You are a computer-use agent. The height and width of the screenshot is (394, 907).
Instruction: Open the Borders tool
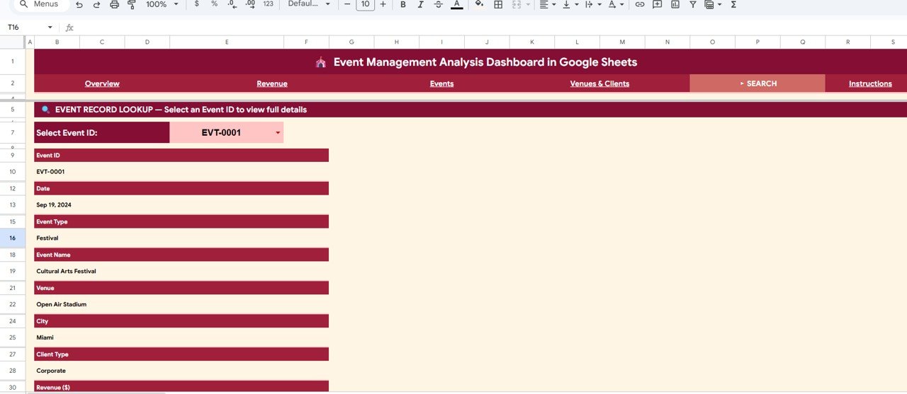(498, 4)
